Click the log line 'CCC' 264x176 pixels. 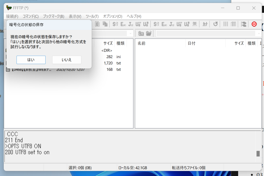pyautogui.click(x=13, y=134)
